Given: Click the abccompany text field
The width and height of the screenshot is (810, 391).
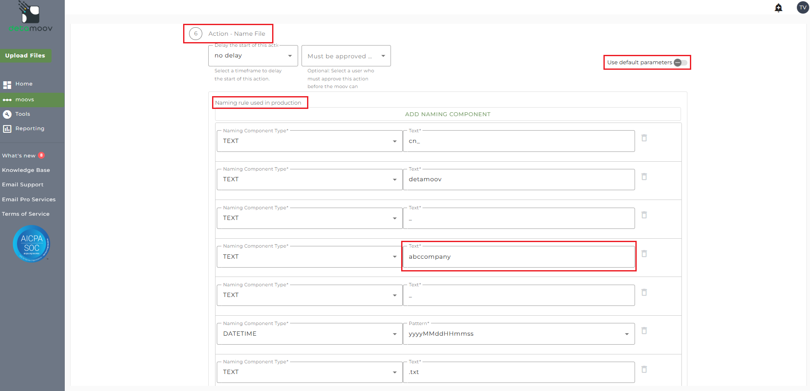Looking at the screenshot, I should point(518,257).
